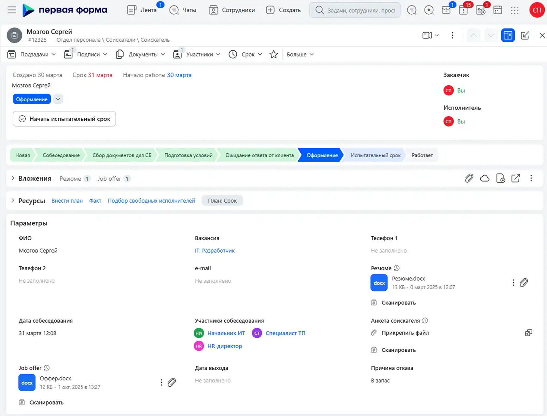Click the task type icon beside Мозгов Сергей
Image resolution: width=547 pixels, height=416 pixels.
(x=14, y=36)
